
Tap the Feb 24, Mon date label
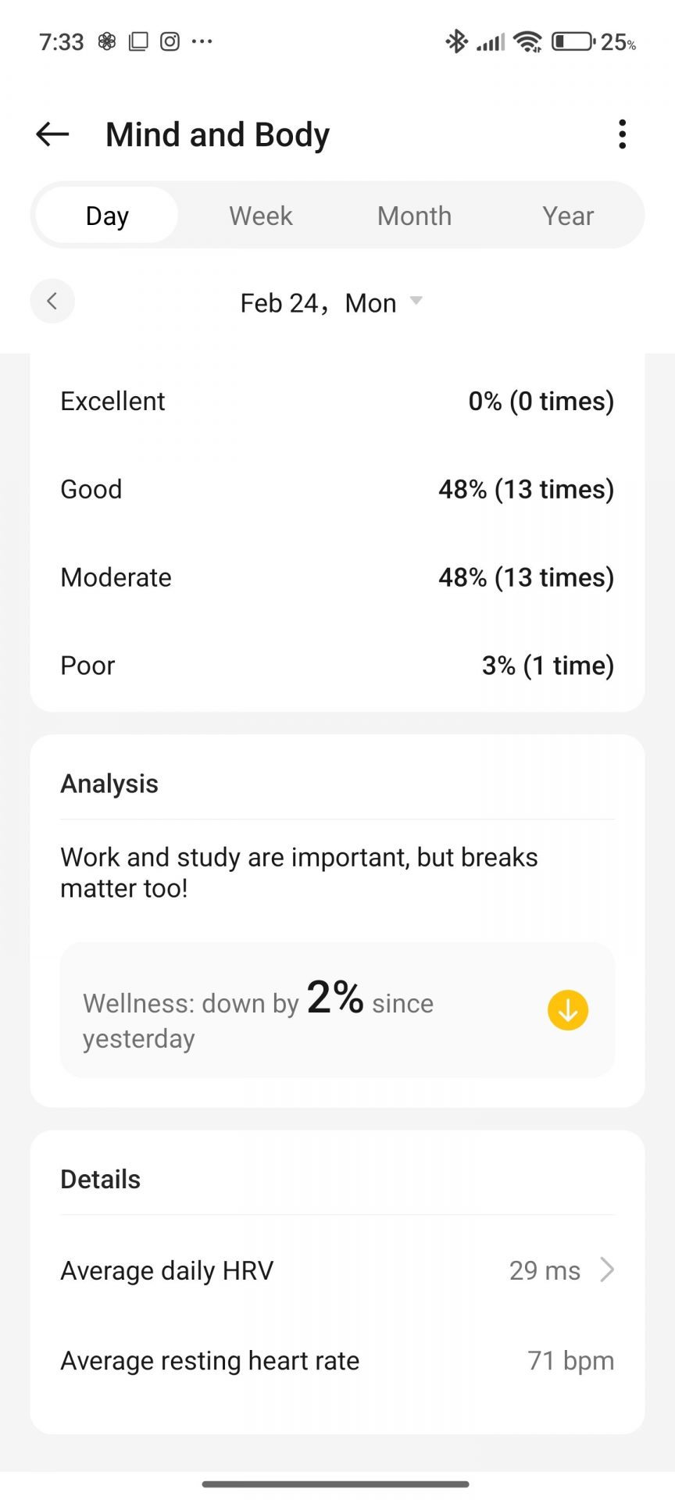318,303
